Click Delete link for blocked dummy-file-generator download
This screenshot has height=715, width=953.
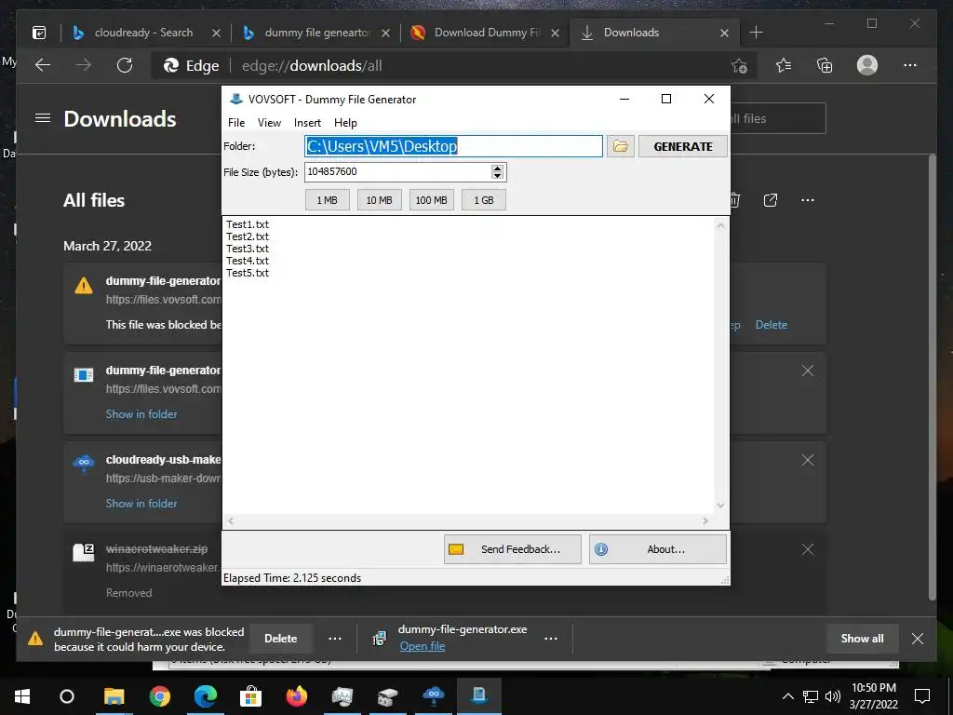coord(772,325)
